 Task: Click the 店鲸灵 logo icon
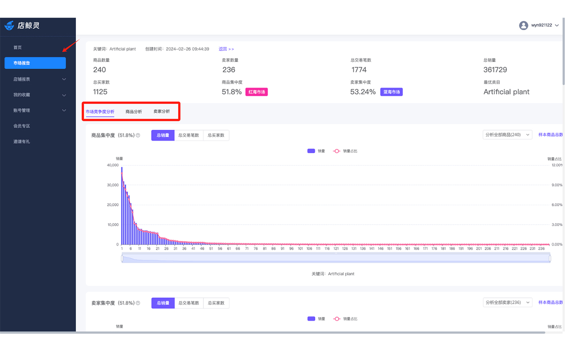pyautogui.click(x=9, y=26)
